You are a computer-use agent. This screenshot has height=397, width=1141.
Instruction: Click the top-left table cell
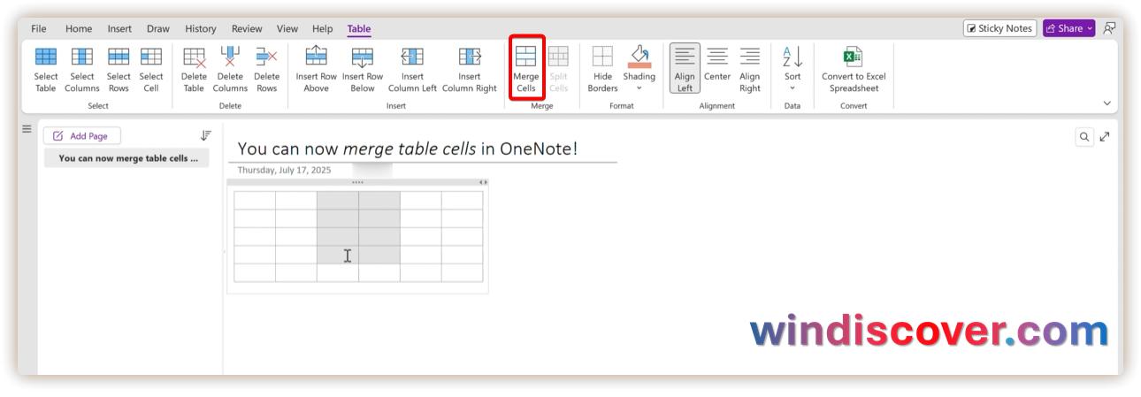click(255, 200)
